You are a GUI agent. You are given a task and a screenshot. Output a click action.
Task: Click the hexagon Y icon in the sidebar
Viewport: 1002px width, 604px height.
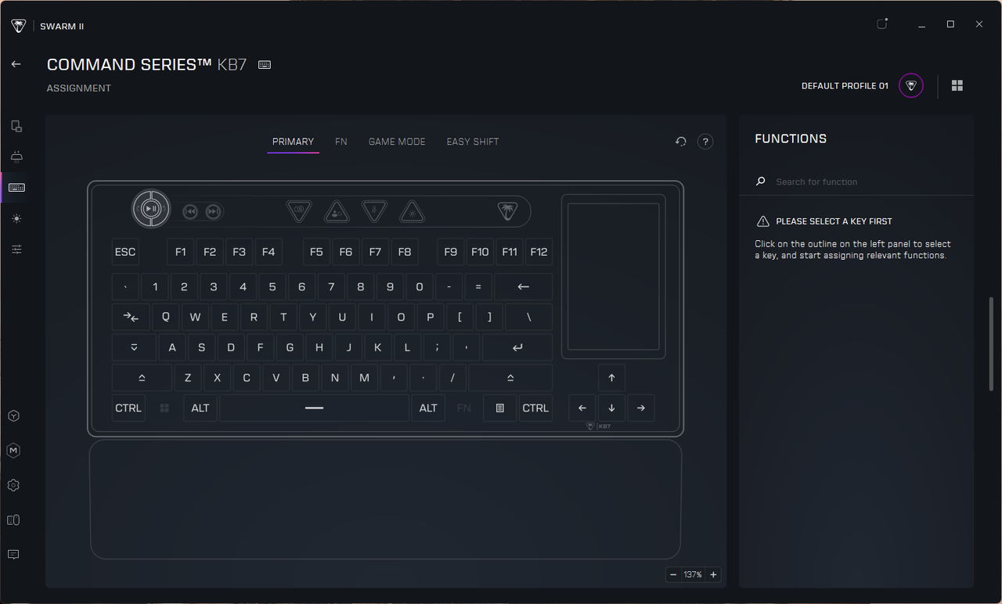[x=13, y=416]
